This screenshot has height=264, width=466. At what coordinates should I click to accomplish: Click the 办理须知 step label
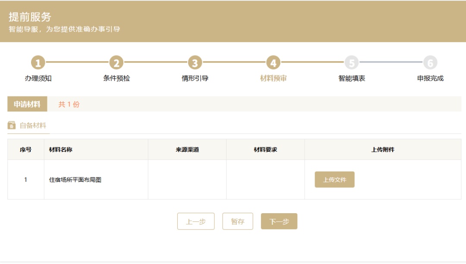[38, 78]
